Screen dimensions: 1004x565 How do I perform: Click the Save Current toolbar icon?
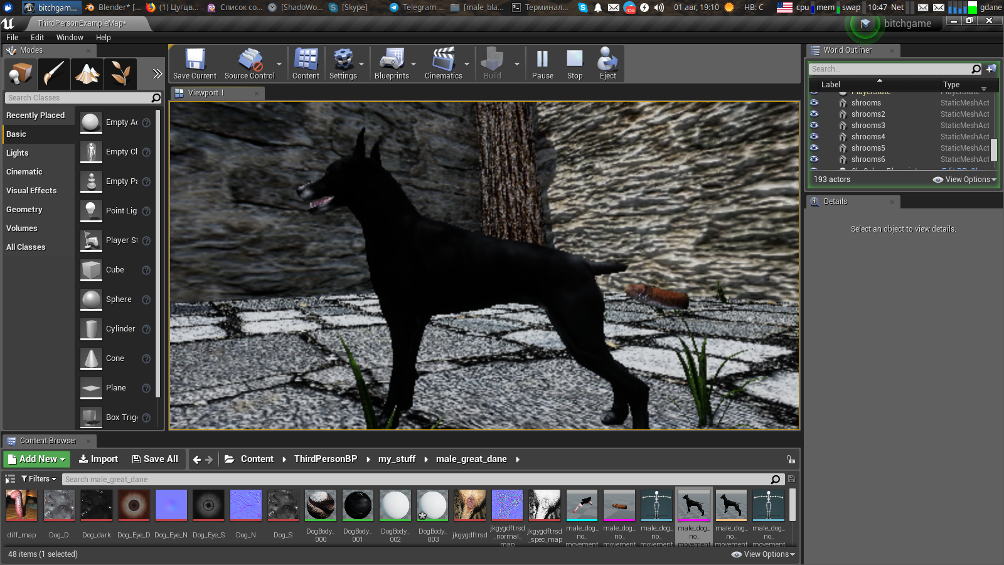click(195, 63)
